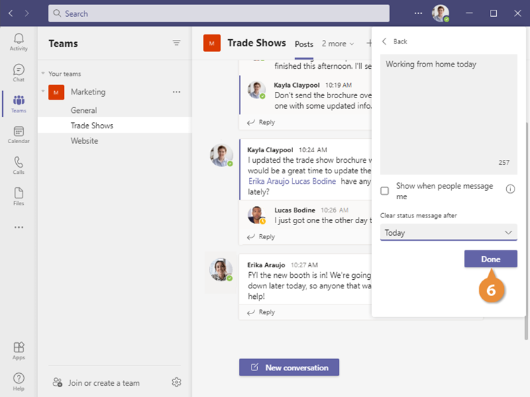Start a New conversation

(289, 368)
